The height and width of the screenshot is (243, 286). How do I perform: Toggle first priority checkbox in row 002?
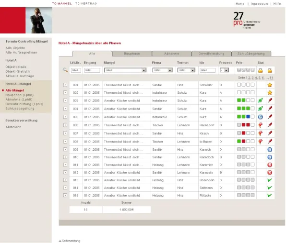click(239, 92)
